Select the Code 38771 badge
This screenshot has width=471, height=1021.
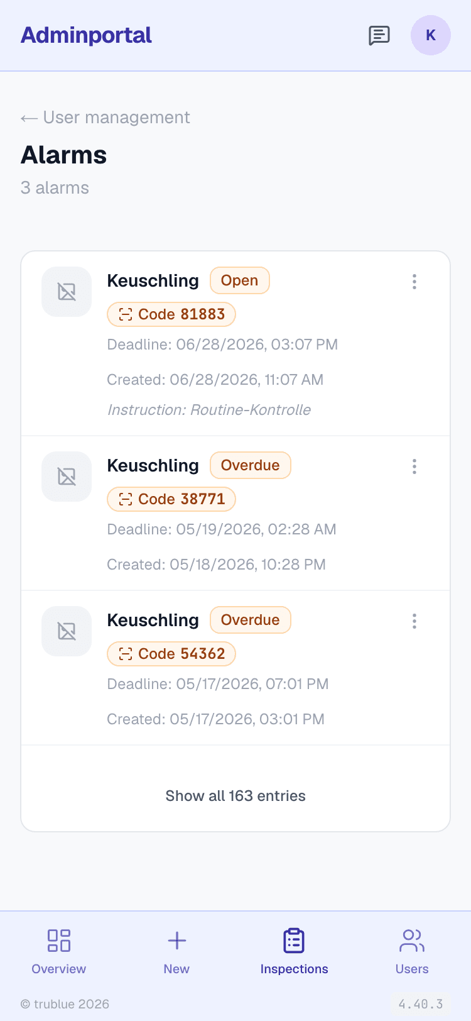[x=171, y=499]
